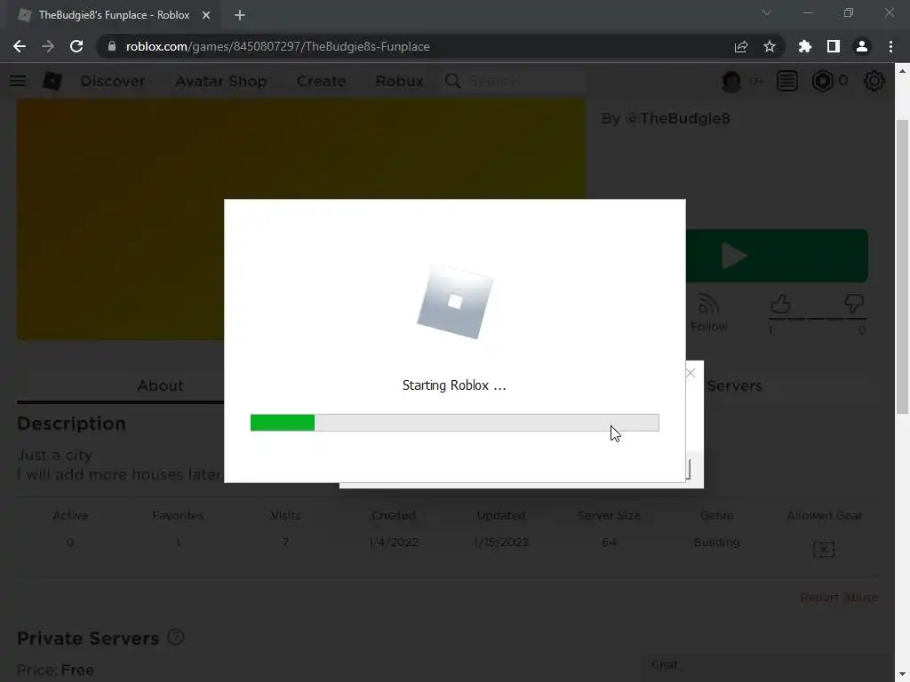Click the browser forward arrow

click(x=48, y=46)
